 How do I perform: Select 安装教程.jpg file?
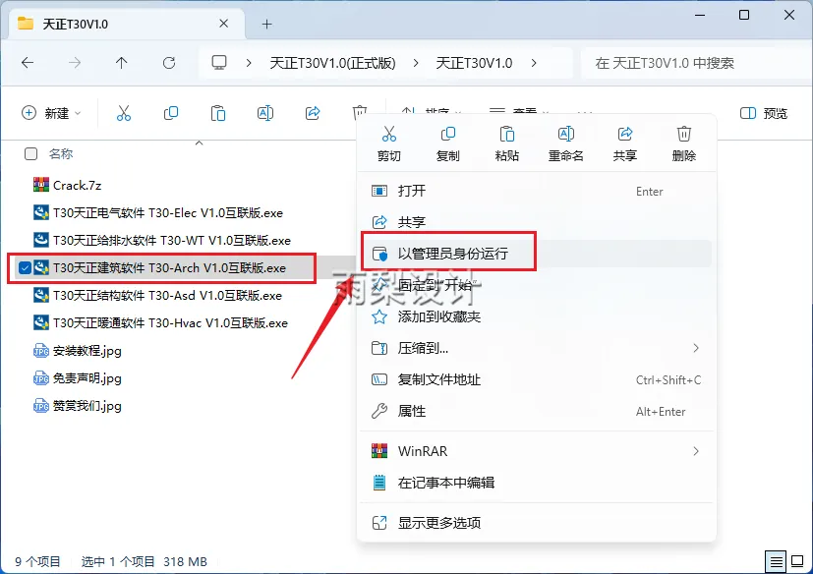tap(87, 351)
